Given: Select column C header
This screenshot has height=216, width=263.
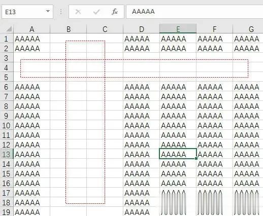Looking at the screenshot, I should pos(105,29).
